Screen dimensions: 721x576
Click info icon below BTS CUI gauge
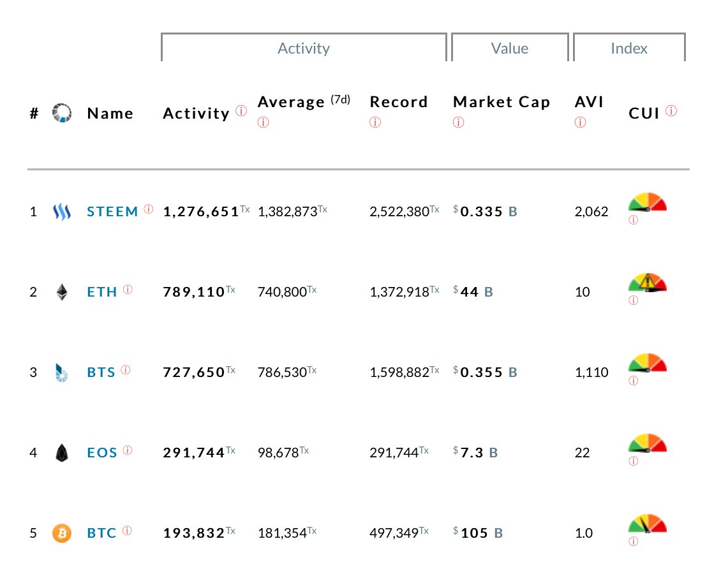click(x=634, y=381)
